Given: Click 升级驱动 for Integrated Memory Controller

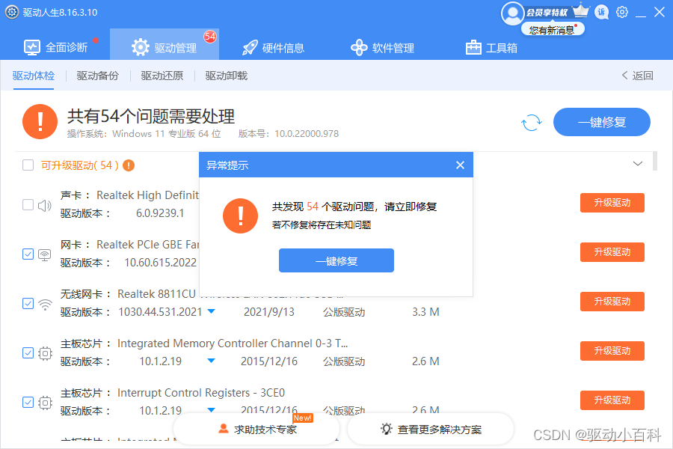Looking at the screenshot, I should point(612,351).
